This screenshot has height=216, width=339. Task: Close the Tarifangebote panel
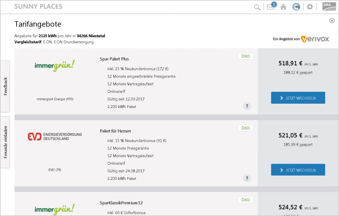332,21
